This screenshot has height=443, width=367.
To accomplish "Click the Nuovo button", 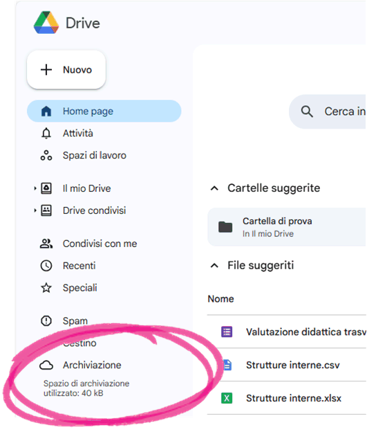I will point(66,70).
